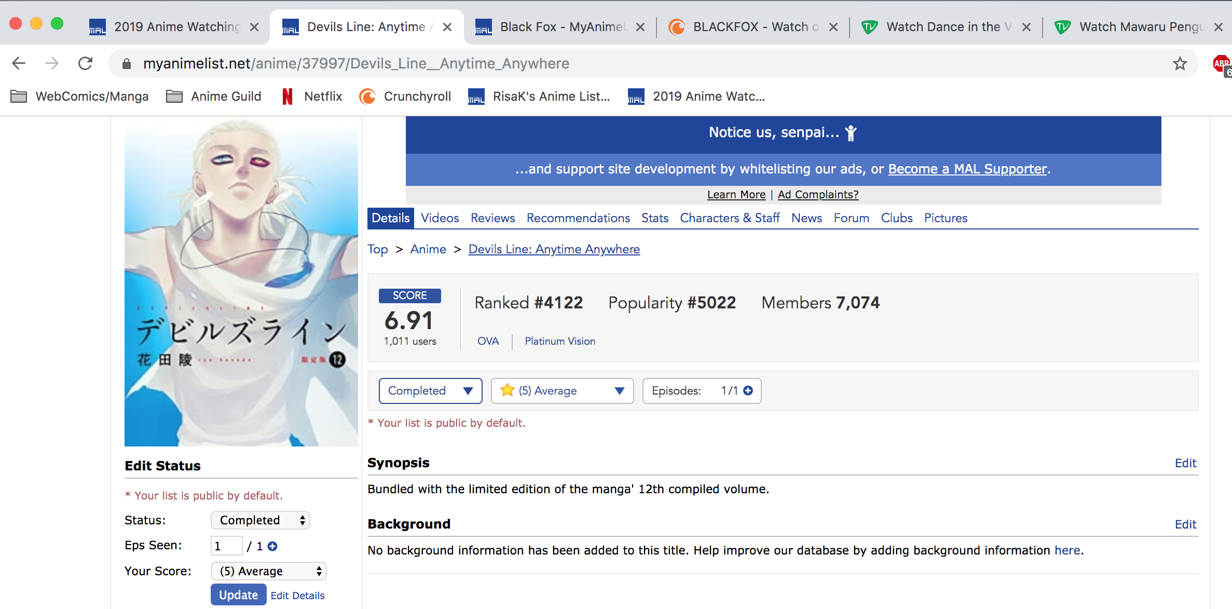Viewport: 1232px width, 609px height.
Task: Open Status select in Edit Status panel
Action: coord(261,520)
